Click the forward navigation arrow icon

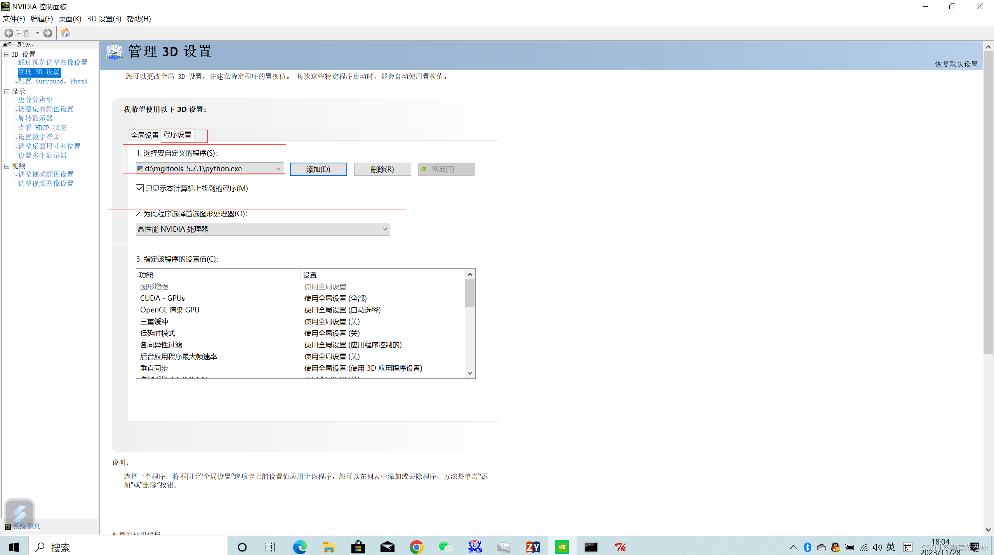[48, 33]
